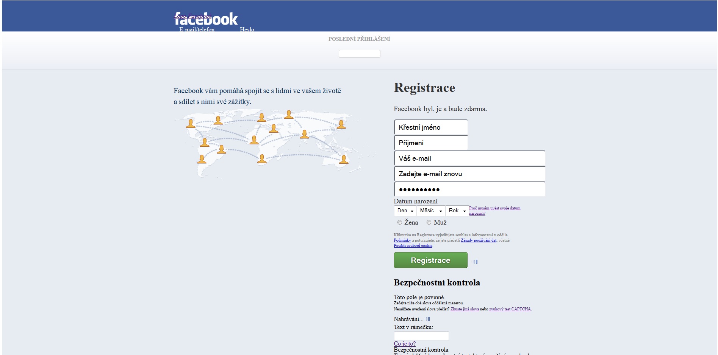This screenshot has width=718, height=355.
Task: Click the 'Text v rámečku:' label
Action: click(413, 327)
